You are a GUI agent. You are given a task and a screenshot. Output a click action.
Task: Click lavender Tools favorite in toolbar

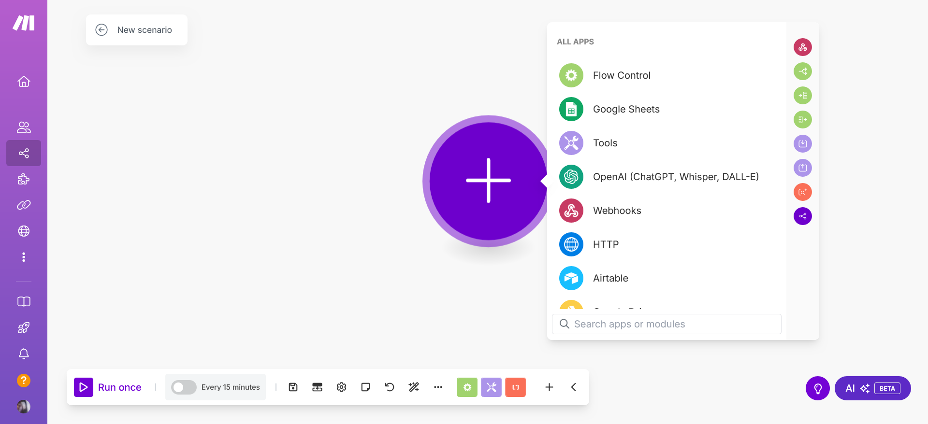492,387
